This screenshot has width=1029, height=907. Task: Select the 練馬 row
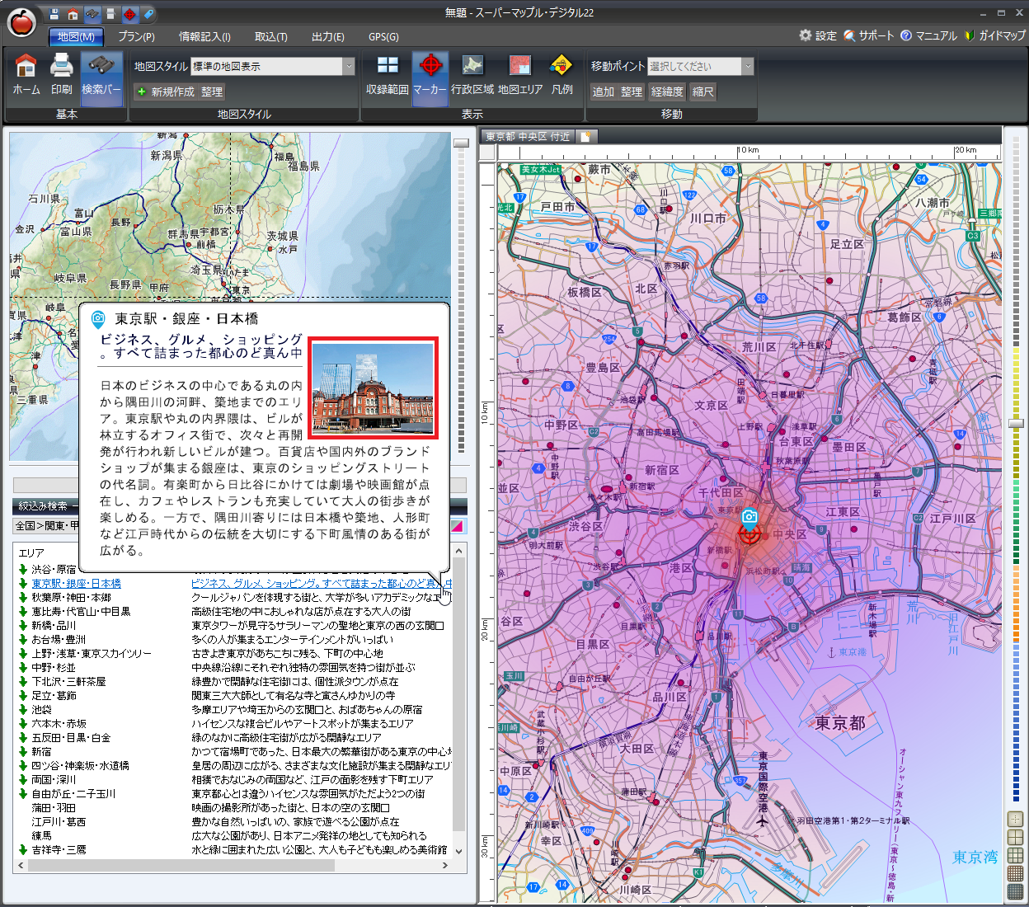(x=234, y=836)
